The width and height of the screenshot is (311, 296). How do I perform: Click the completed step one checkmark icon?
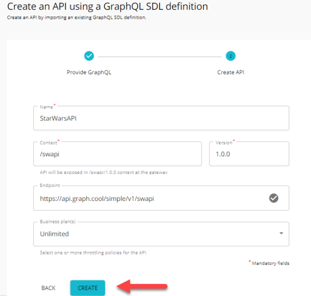tap(89, 56)
